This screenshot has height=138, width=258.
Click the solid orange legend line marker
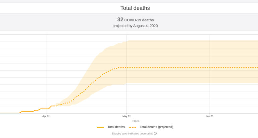click(100, 127)
